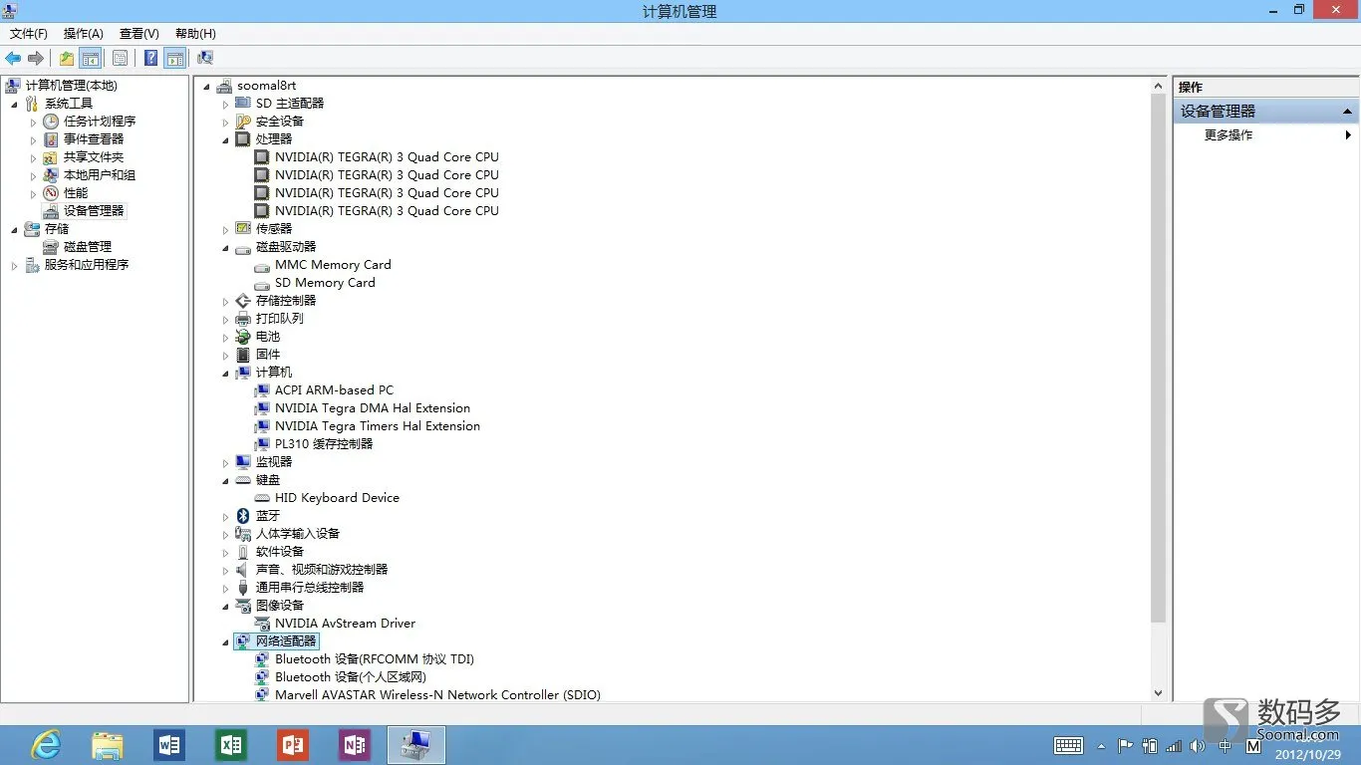Open the touch keyboard from the taskbar
The width and height of the screenshot is (1361, 765).
coord(1069,745)
